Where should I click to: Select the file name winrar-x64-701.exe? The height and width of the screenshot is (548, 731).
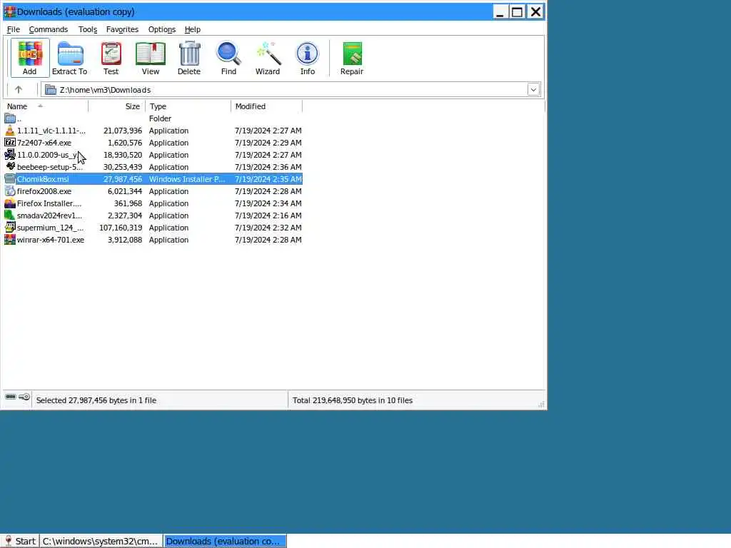pyautogui.click(x=51, y=240)
